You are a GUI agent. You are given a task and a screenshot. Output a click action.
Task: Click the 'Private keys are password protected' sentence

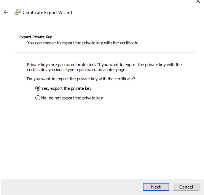tap(62, 65)
